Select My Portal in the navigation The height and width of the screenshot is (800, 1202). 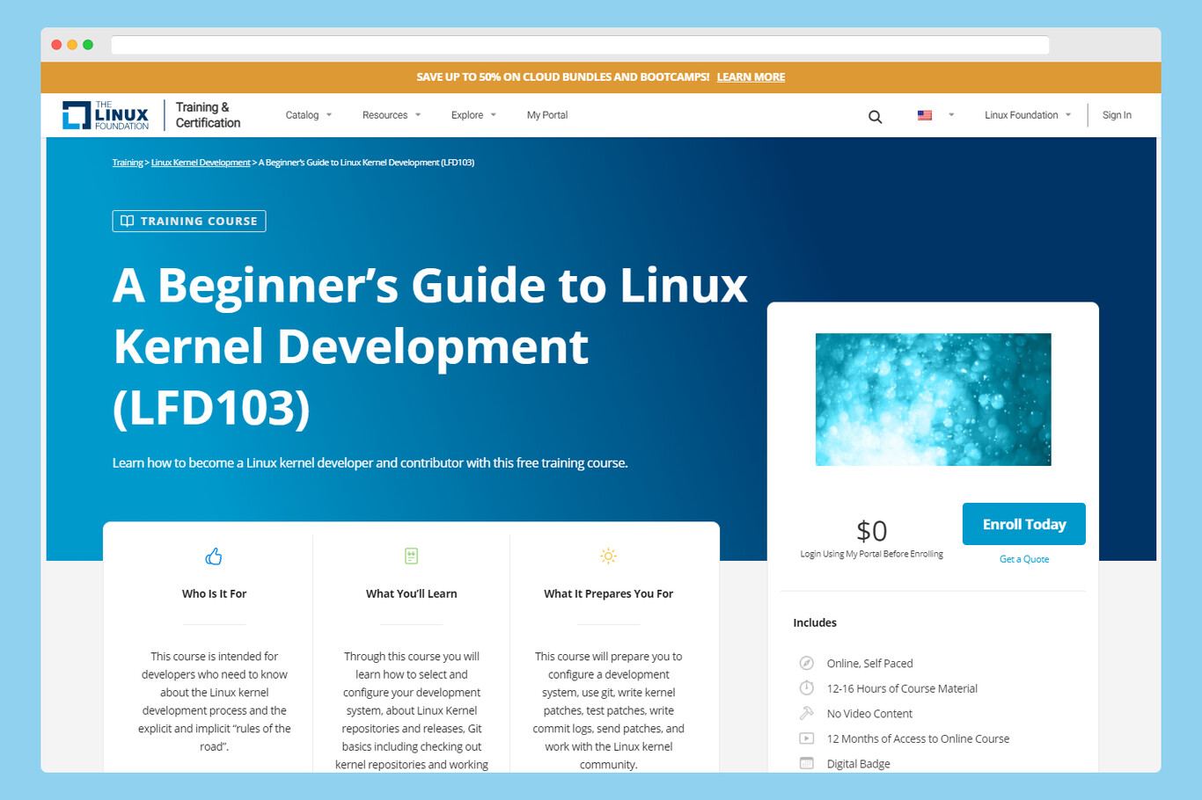[x=546, y=114]
